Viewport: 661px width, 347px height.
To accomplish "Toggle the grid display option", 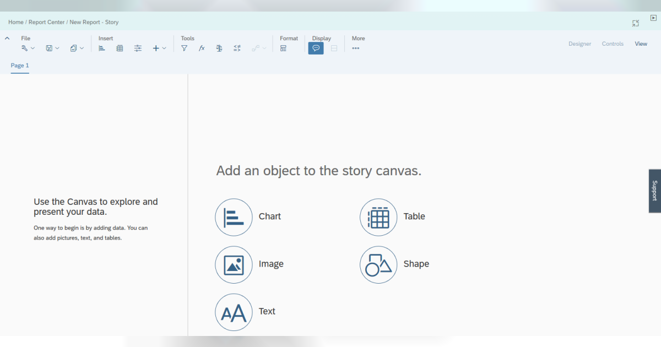I will tap(334, 48).
